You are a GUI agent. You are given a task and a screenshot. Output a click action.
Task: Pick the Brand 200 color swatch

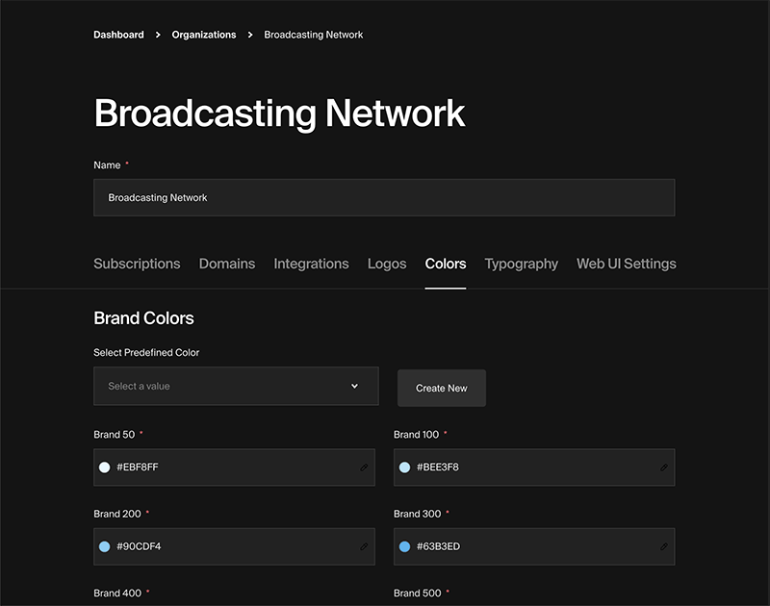(x=104, y=546)
